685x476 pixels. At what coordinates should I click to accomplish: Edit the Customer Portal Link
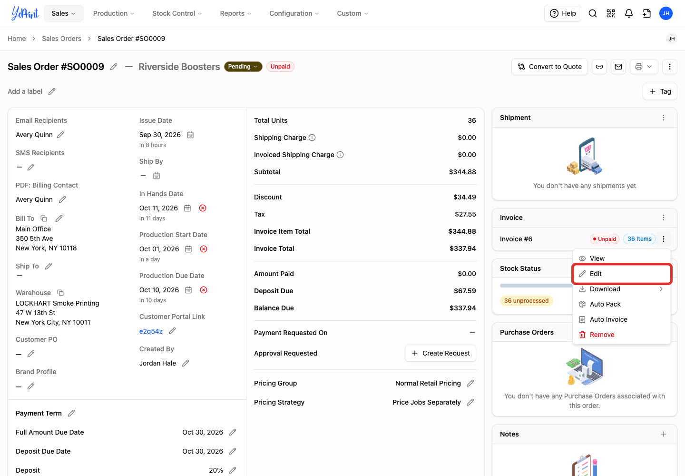tap(172, 331)
